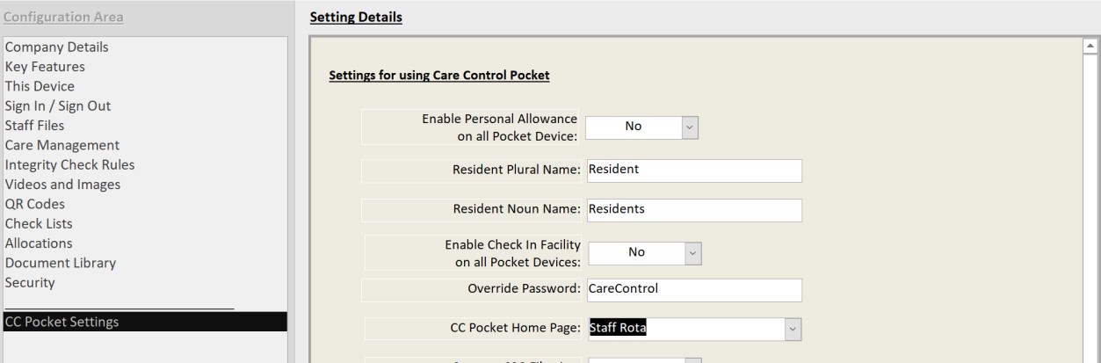Go to Security settings
Screen dimensions: 1101x363
point(30,283)
